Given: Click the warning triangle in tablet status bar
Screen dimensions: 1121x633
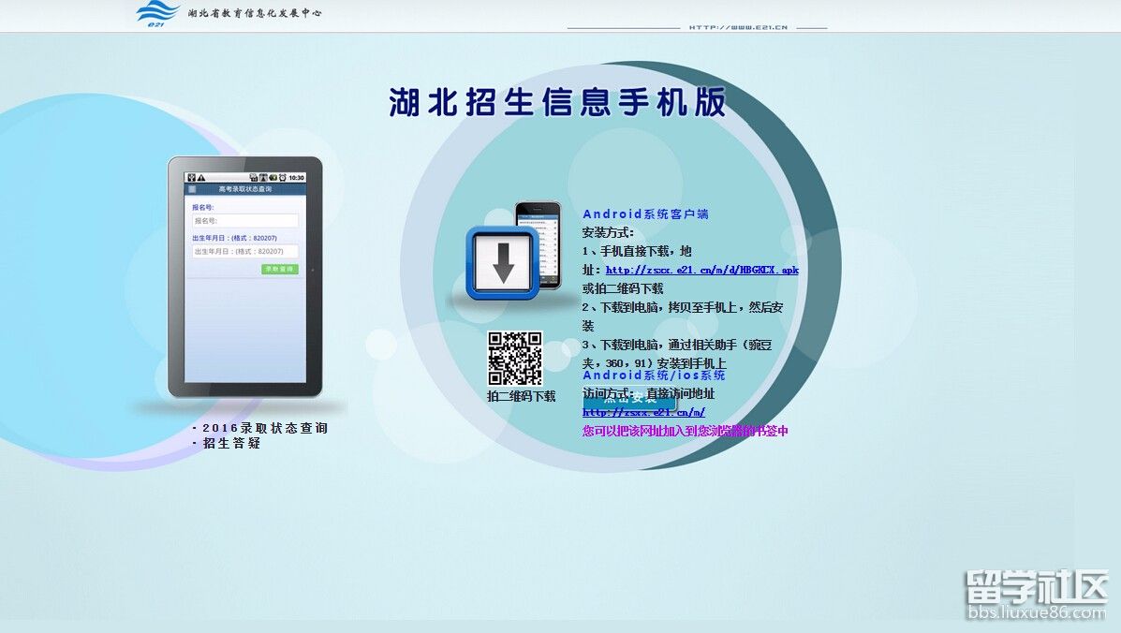Looking at the screenshot, I should [x=200, y=177].
